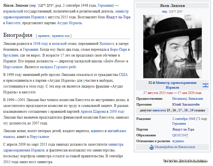Click 'править код' next to Биография heading

[x=61, y=36]
